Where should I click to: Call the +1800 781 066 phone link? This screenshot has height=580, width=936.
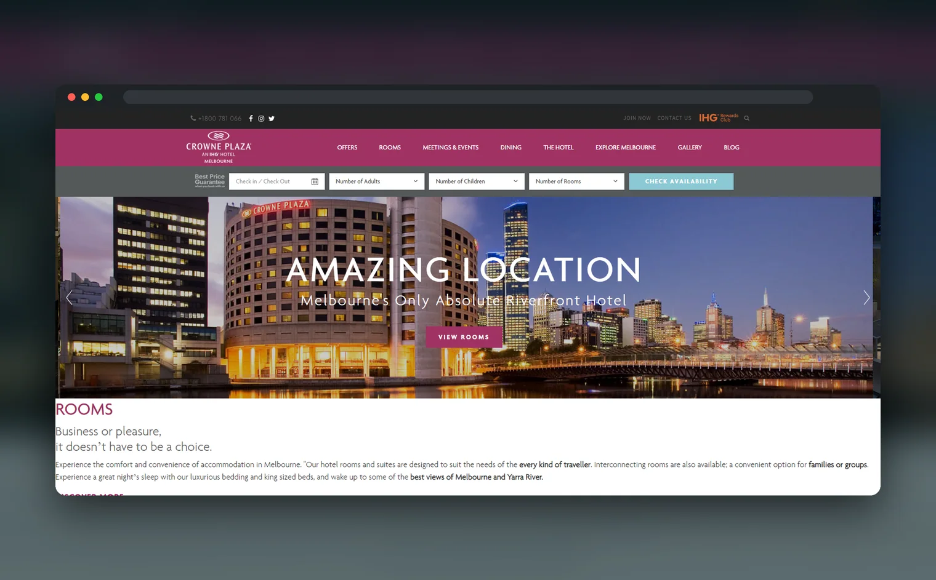click(x=216, y=119)
